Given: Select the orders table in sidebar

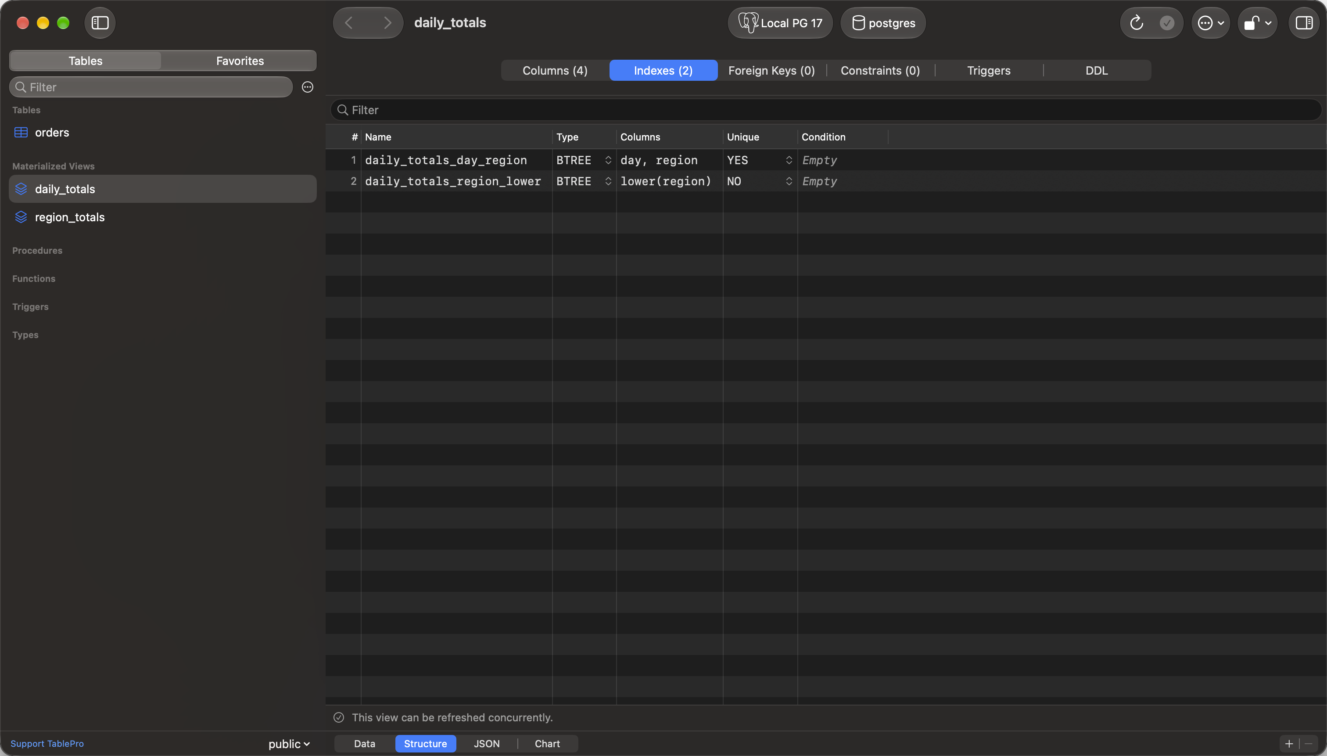Looking at the screenshot, I should tap(162, 133).
